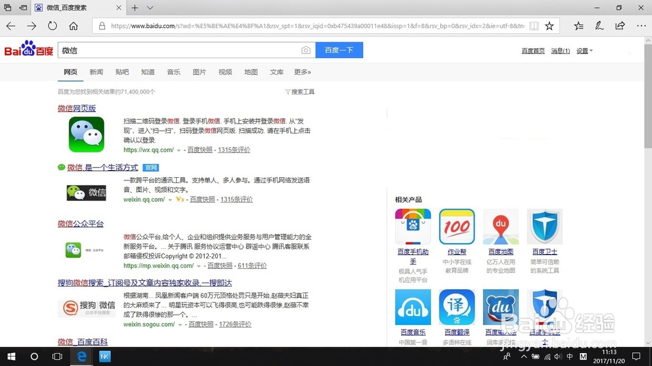Image resolution: width=652 pixels, height=366 pixels.
Task: Open reading view book icon
Action: coord(534,26)
